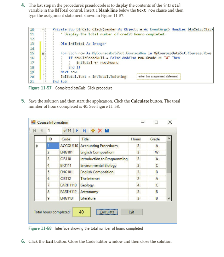Click the ENG113 code cell
This screenshot has height=257, width=224.
pos(69,198)
